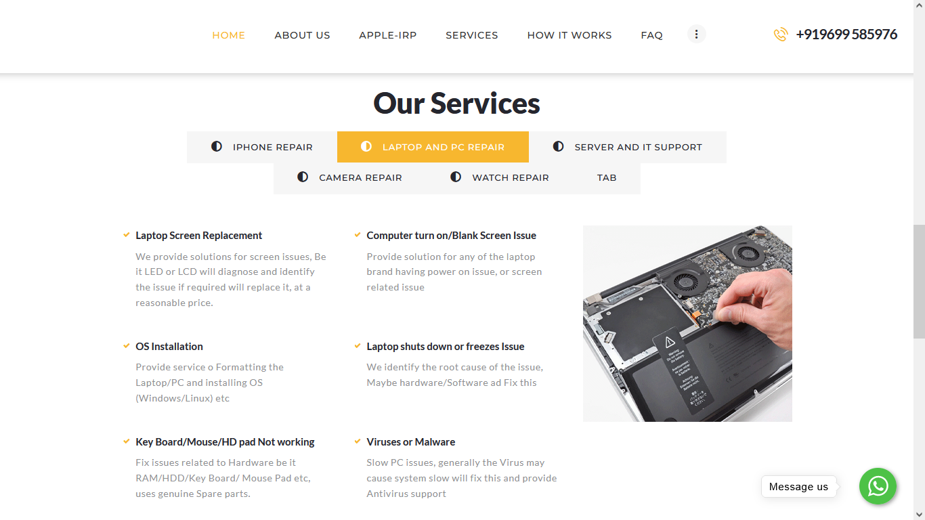Image resolution: width=925 pixels, height=520 pixels.
Task: Open the Services menu in navbar
Action: click(x=472, y=35)
